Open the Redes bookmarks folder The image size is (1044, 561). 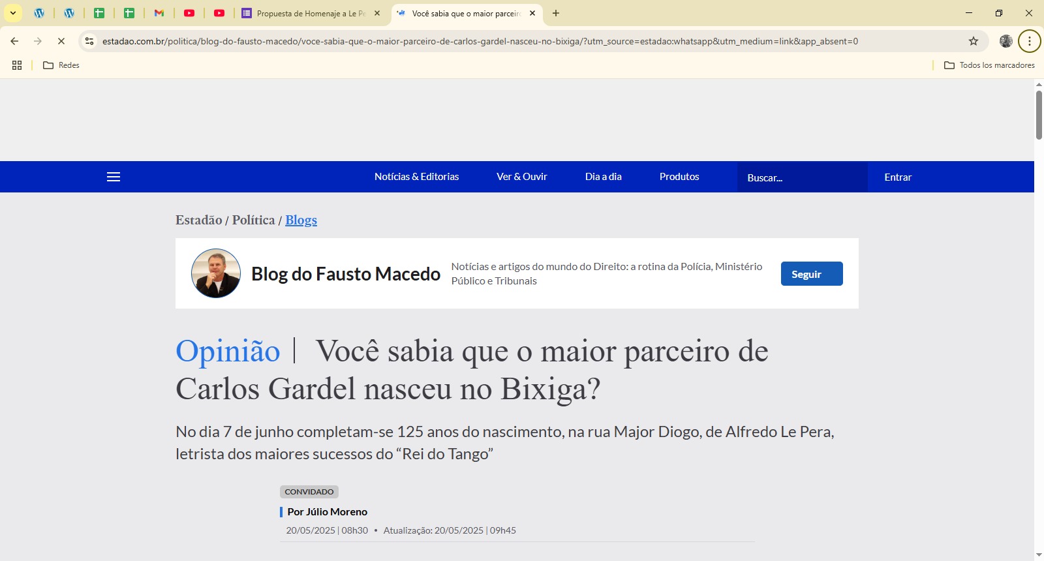[61, 65]
